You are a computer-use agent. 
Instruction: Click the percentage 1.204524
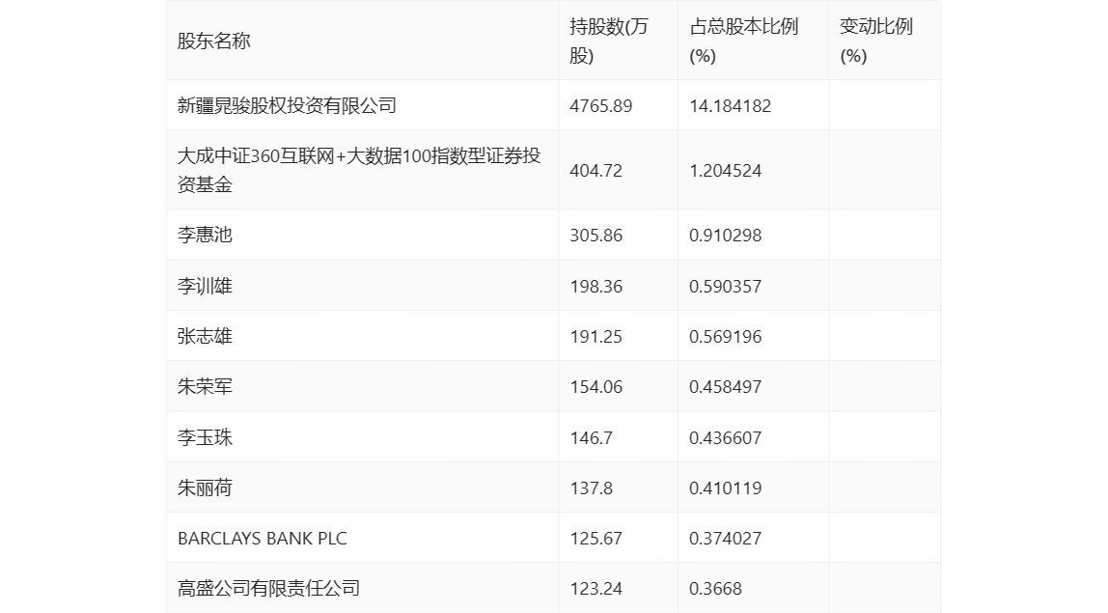(x=725, y=171)
